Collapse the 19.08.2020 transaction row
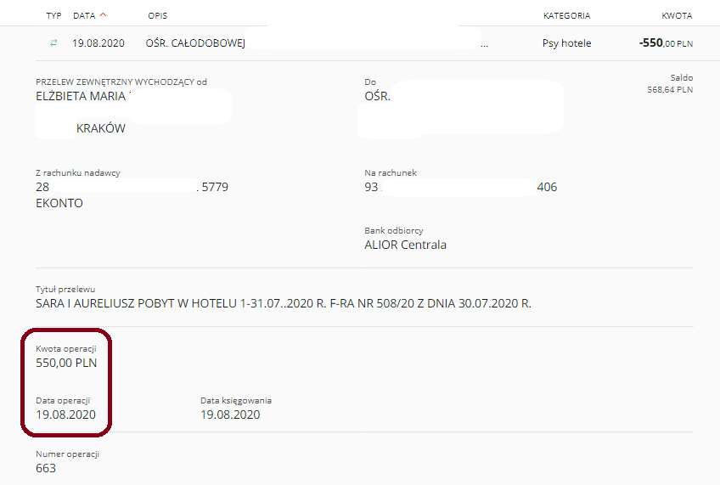Viewport: 720px width, 485px height. (x=364, y=43)
